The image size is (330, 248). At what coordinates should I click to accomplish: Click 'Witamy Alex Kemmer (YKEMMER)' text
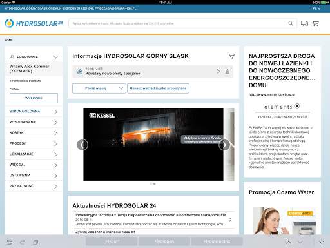(29, 68)
